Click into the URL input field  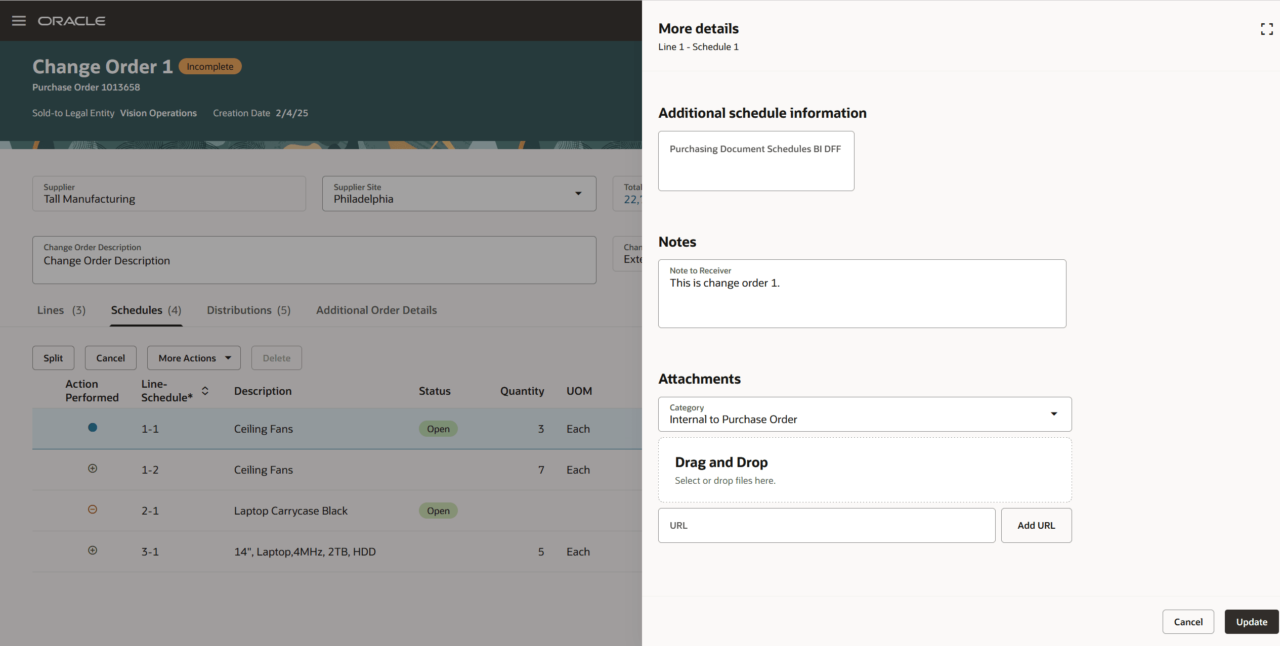coord(826,526)
